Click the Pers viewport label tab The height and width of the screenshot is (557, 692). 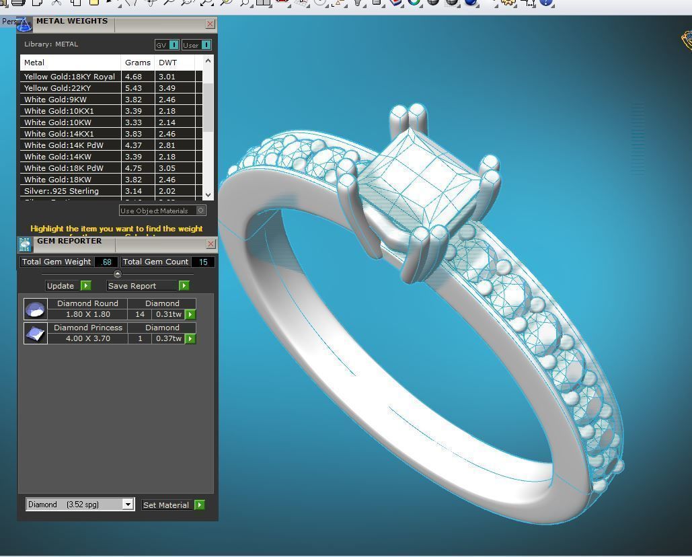[8, 21]
